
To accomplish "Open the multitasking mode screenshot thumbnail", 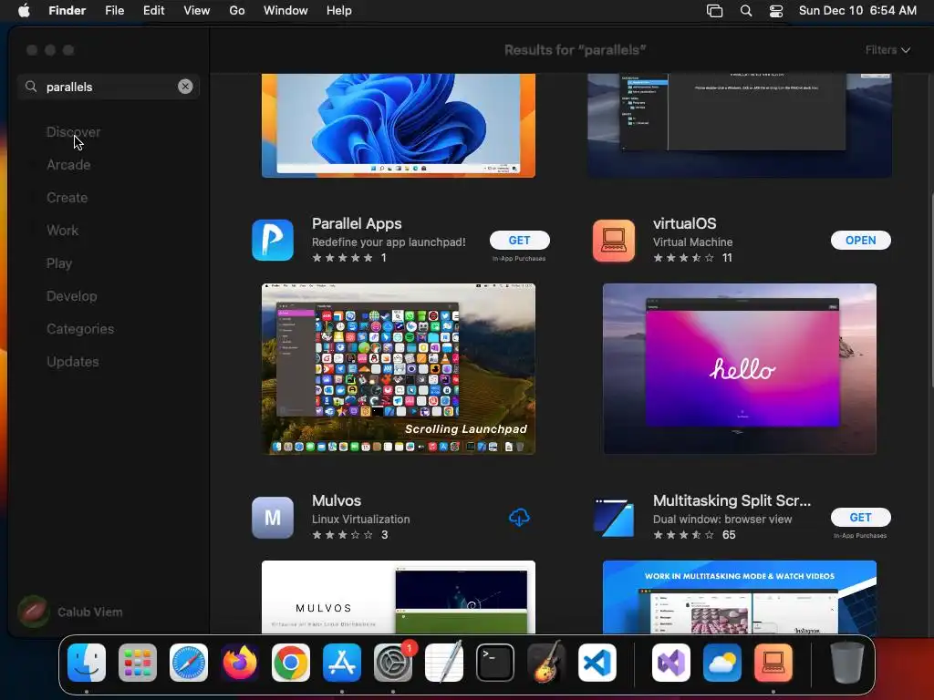I will [x=739, y=597].
